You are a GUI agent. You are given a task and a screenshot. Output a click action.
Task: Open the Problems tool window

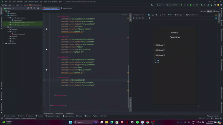point(30,116)
